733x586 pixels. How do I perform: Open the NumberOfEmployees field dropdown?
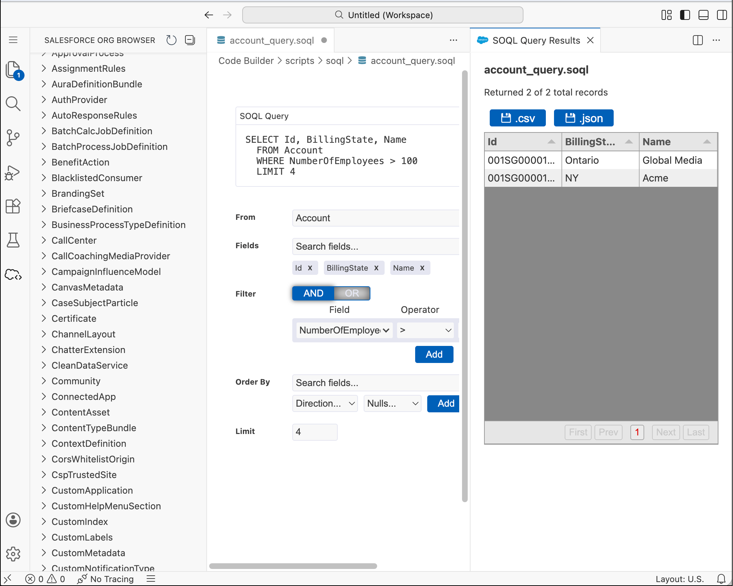pos(344,330)
